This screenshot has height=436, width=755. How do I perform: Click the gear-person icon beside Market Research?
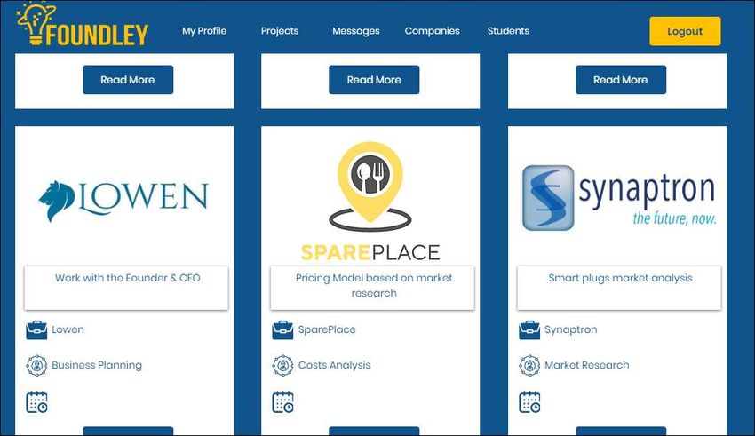tap(529, 365)
